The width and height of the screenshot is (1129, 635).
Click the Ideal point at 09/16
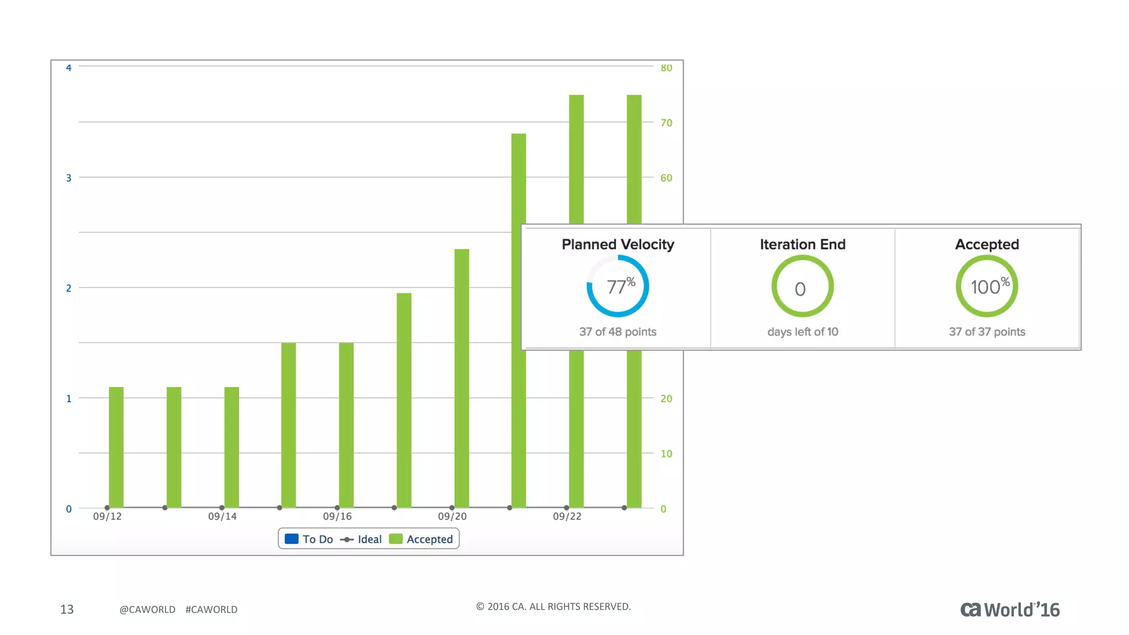coord(337,508)
